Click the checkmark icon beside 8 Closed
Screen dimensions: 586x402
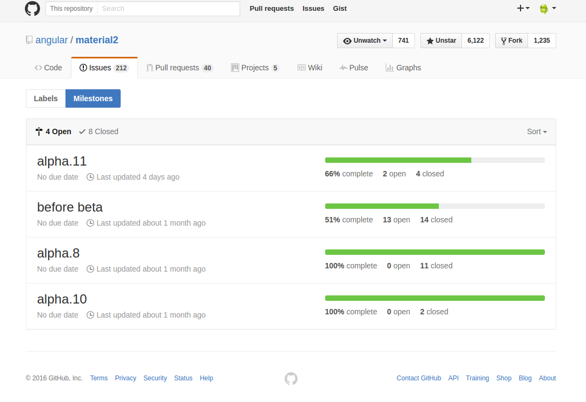[82, 131]
